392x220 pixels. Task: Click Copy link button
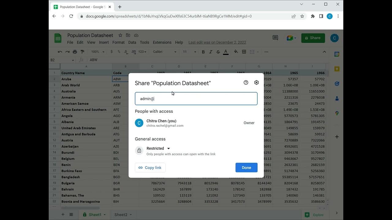tap(150, 167)
